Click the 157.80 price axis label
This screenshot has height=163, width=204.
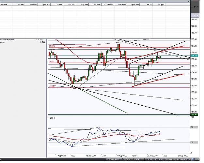tap(194, 39)
